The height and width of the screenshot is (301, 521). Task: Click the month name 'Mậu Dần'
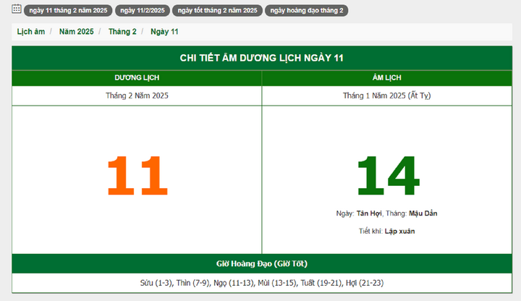click(x=423, y=213)
